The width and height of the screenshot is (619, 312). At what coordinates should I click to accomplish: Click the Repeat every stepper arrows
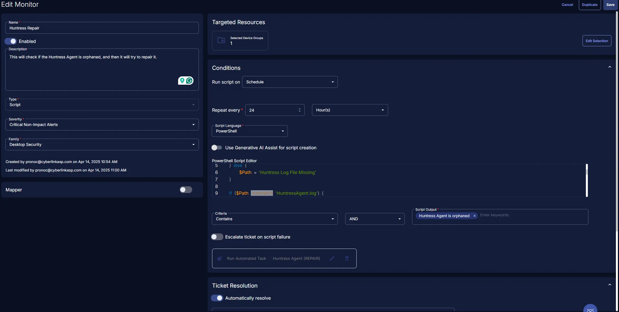click(299, 110)
